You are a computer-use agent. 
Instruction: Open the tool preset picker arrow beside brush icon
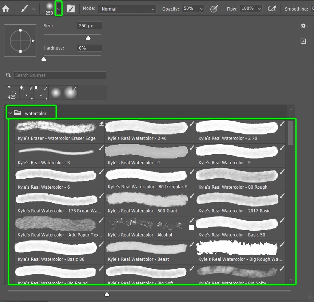tap(34, 9)
